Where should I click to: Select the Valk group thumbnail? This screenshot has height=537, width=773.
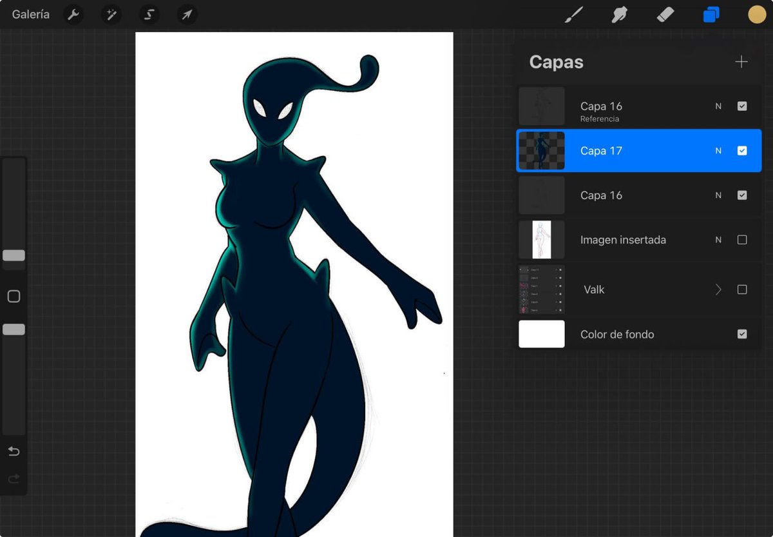(542, 289)
